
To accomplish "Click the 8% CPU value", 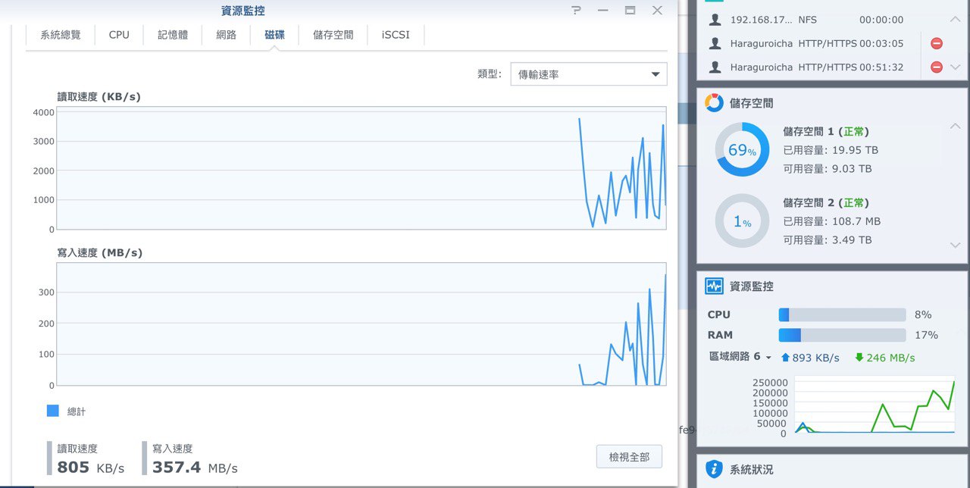I will tap(923, 314).
